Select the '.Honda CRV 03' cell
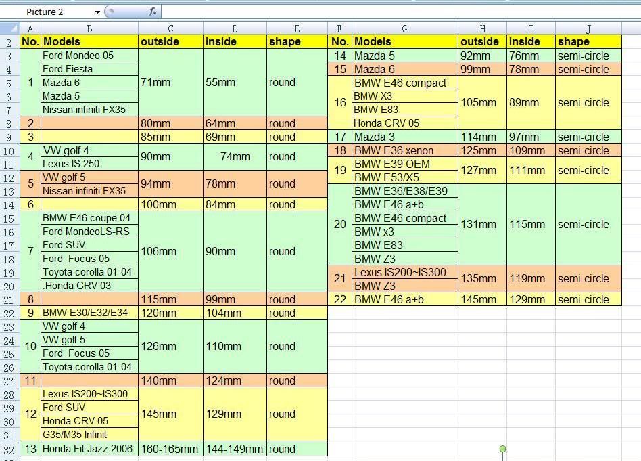Viewport: 641px width, 461px height. 89,286
